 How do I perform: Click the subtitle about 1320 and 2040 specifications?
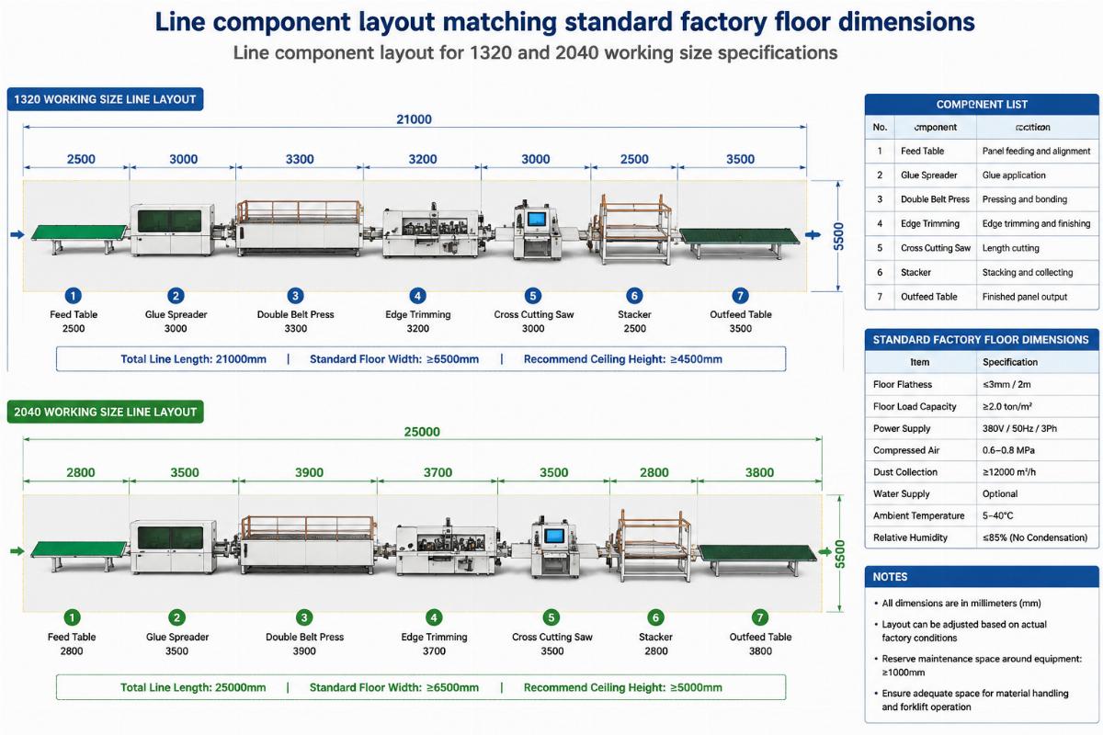pyautogui.click(x=535, y=52)
